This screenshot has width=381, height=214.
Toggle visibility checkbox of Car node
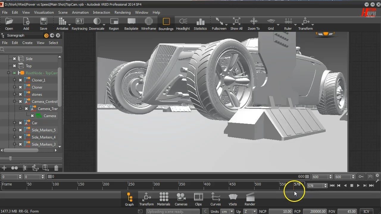(x=20, y=123)
